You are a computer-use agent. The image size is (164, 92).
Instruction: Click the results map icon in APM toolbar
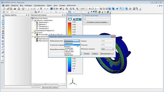pyautogui.click(x=99, y=12)
